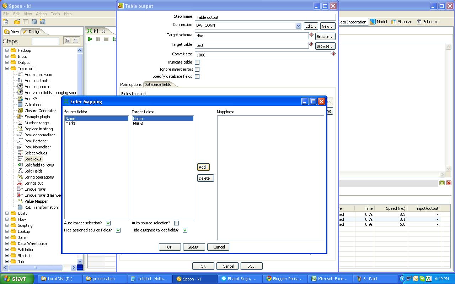Open the Tools menu
This screenshot has width=455, height=284.
[x=55, y=14]
